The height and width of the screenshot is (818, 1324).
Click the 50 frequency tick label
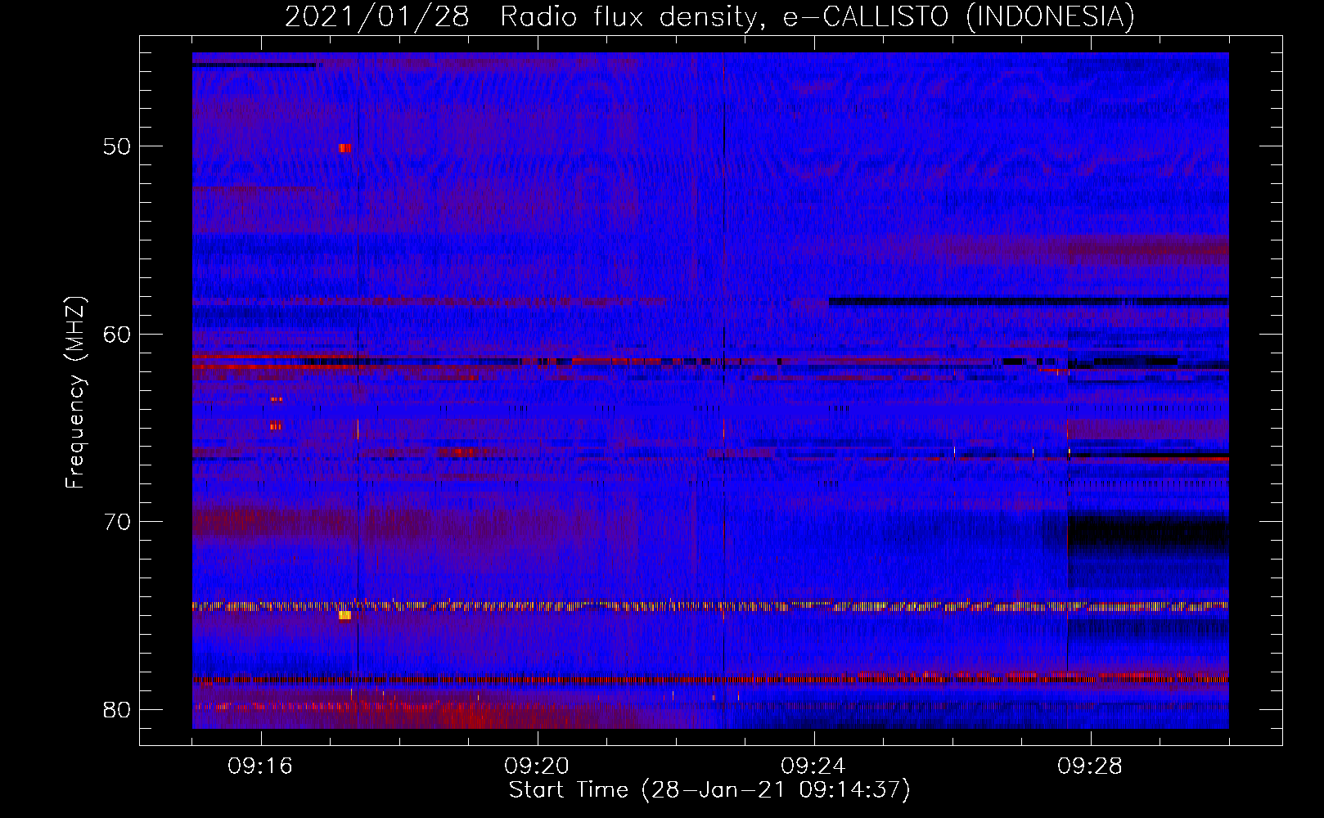117,146
